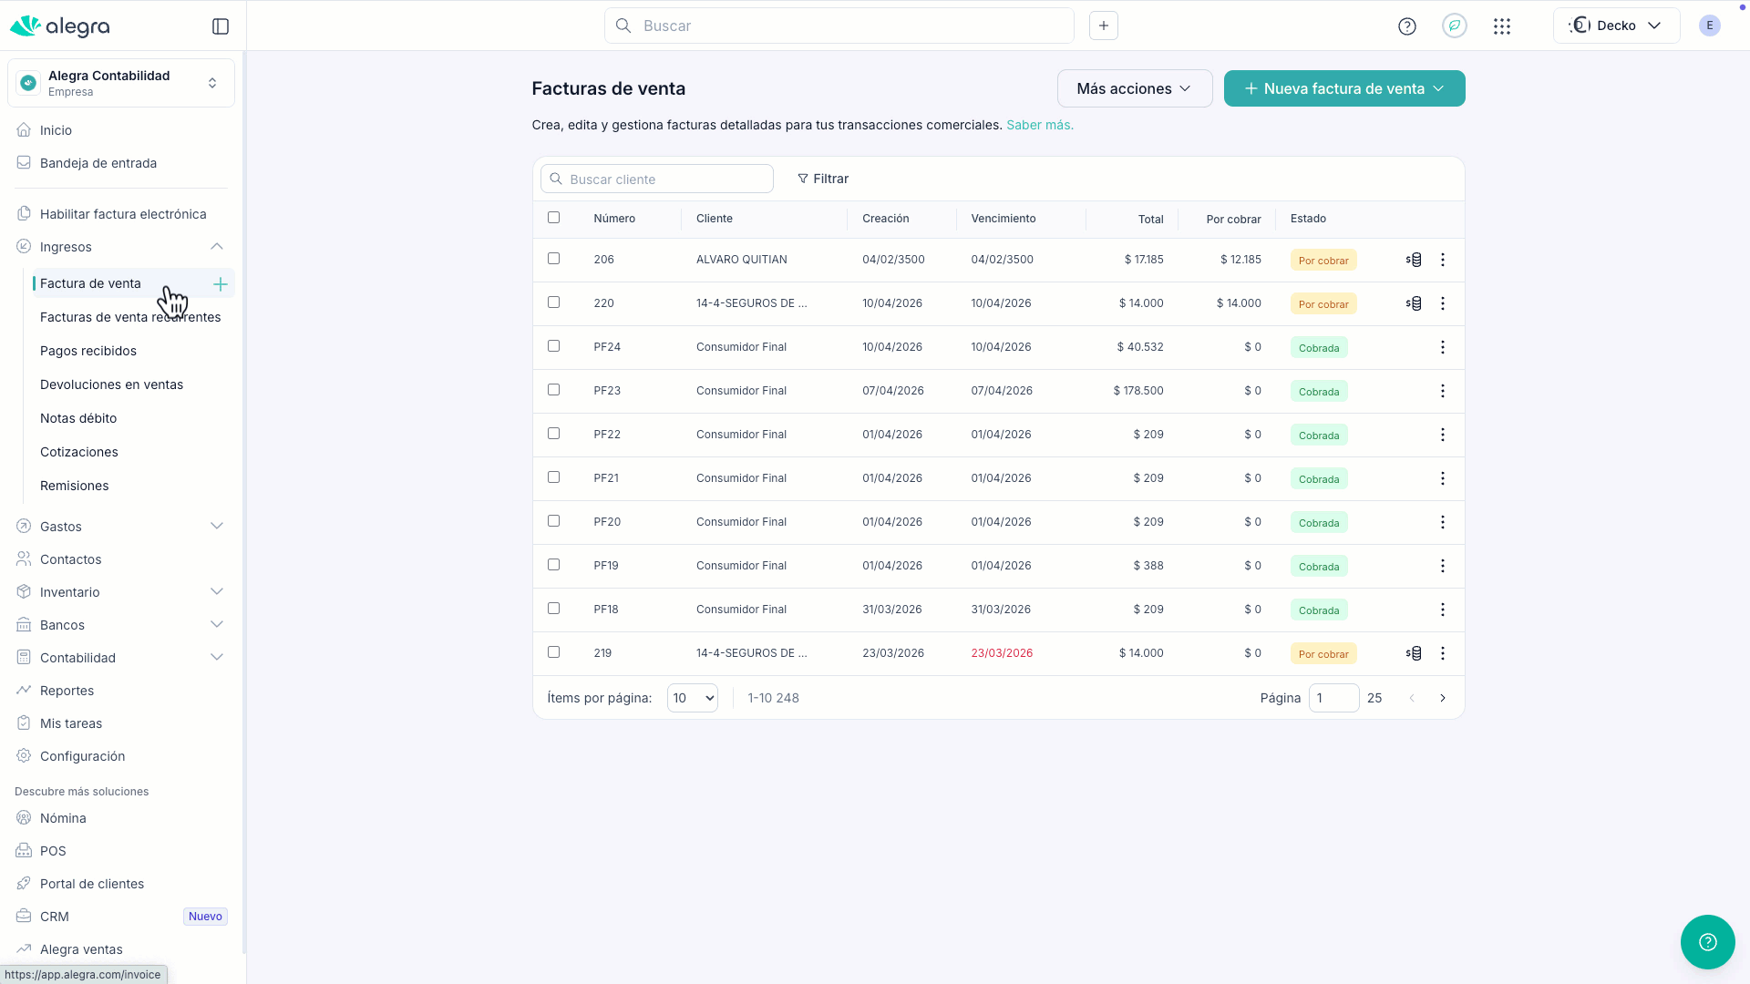Open the apps grid icon
1750x984 pixels.
[1502, 26]
